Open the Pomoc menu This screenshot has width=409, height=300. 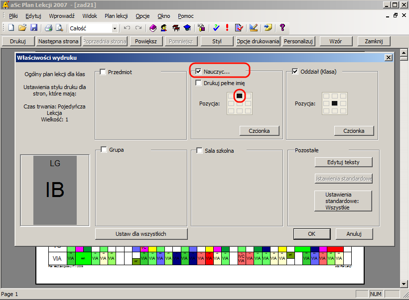click(186, 16)
